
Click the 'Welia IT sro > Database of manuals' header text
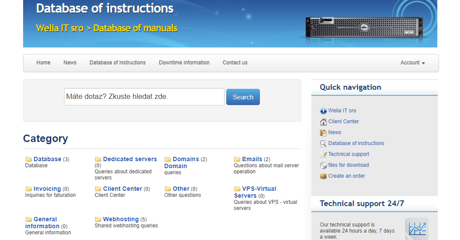(107, 28)
